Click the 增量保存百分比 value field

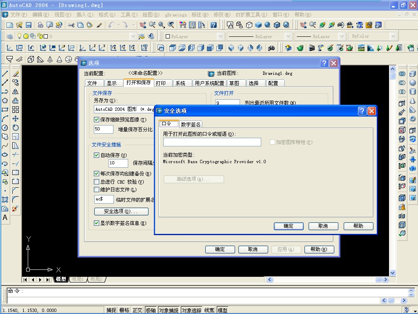pos(104,129)
